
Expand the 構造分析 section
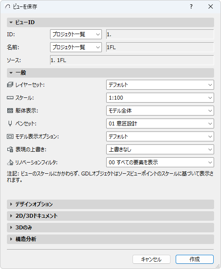click(110, 239)
